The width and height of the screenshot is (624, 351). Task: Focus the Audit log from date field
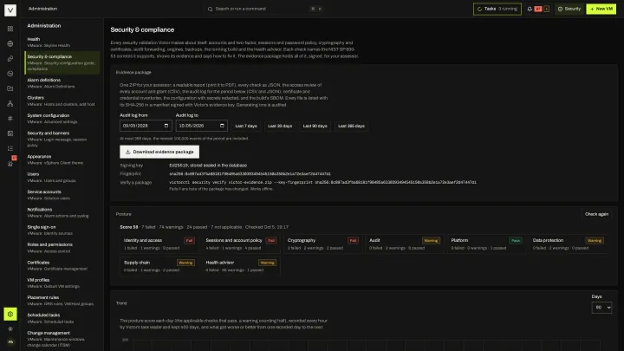146,126
